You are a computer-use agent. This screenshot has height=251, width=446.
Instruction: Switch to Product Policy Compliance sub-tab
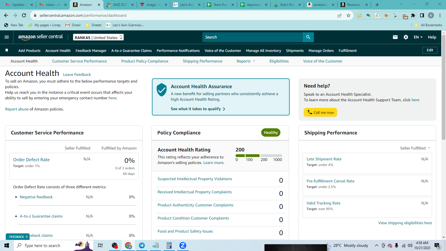pyautogui.click(x=145, y=61)
